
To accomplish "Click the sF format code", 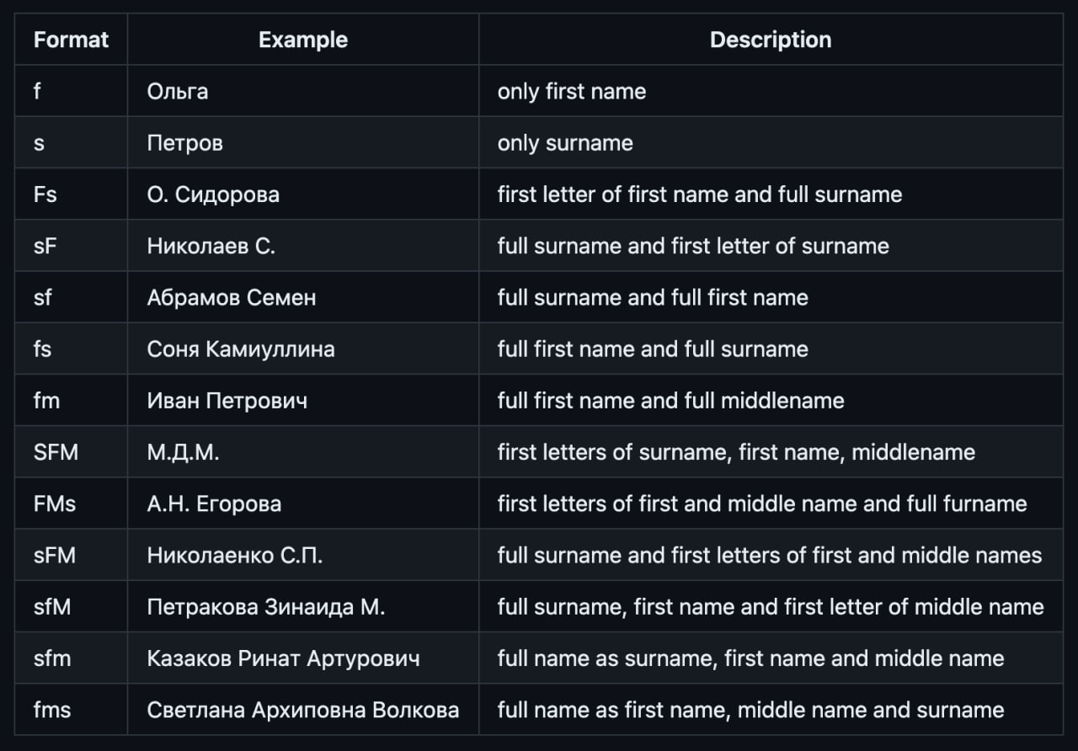I will (x=45, y=246).
